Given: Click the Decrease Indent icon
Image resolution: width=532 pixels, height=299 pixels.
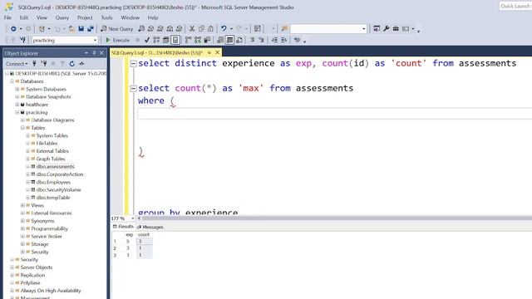Looking at the screenshot, I should click(x=274, y=40).
